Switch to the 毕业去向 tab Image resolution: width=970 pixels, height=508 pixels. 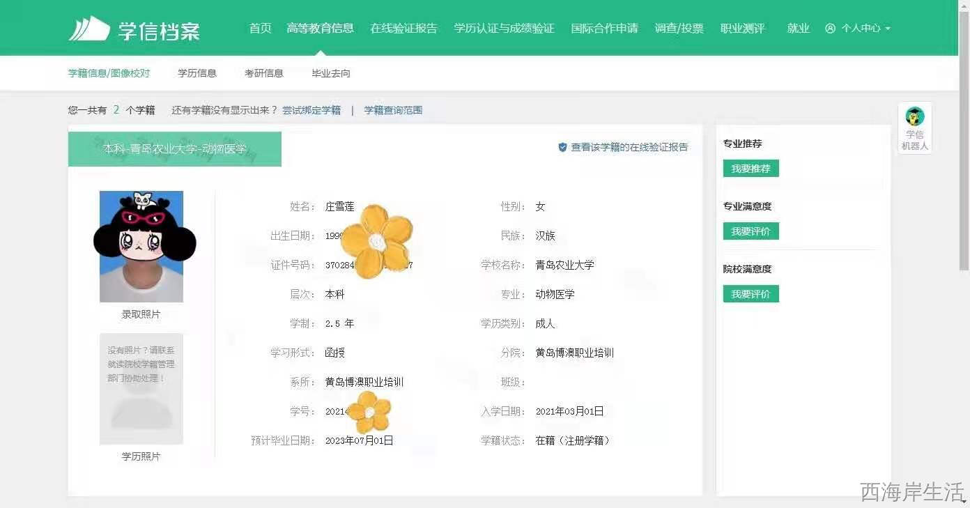(x=331, y=73)
